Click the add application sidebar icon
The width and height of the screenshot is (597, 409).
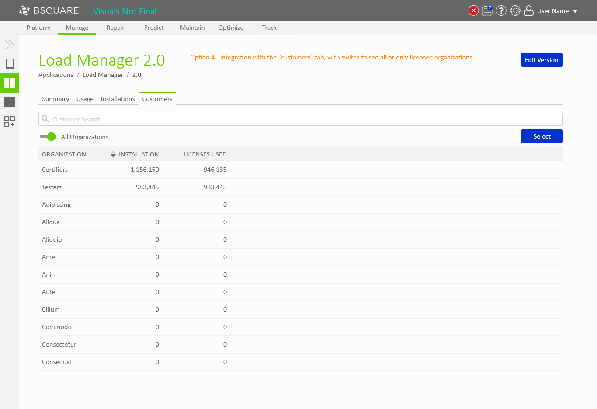pos(10,121)
